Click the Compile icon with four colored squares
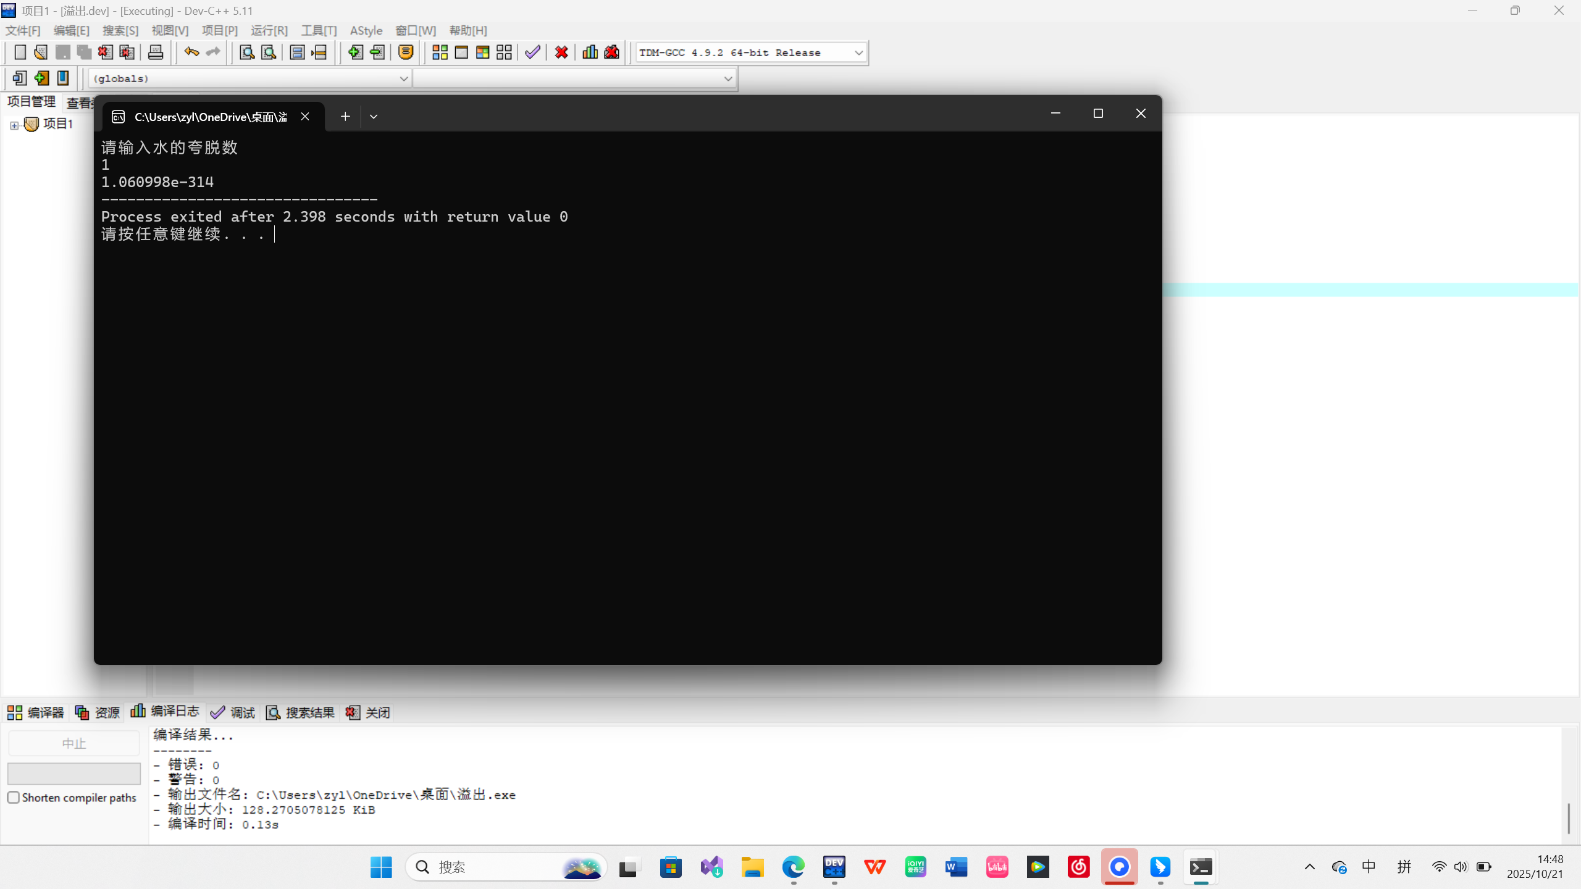Viewport: 1581px width, 889px height. point(440,52)
